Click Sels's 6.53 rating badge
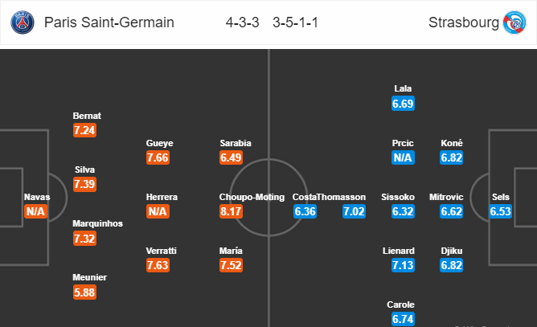Viewport: 537px width, 327px height. [x=501, y=211]
